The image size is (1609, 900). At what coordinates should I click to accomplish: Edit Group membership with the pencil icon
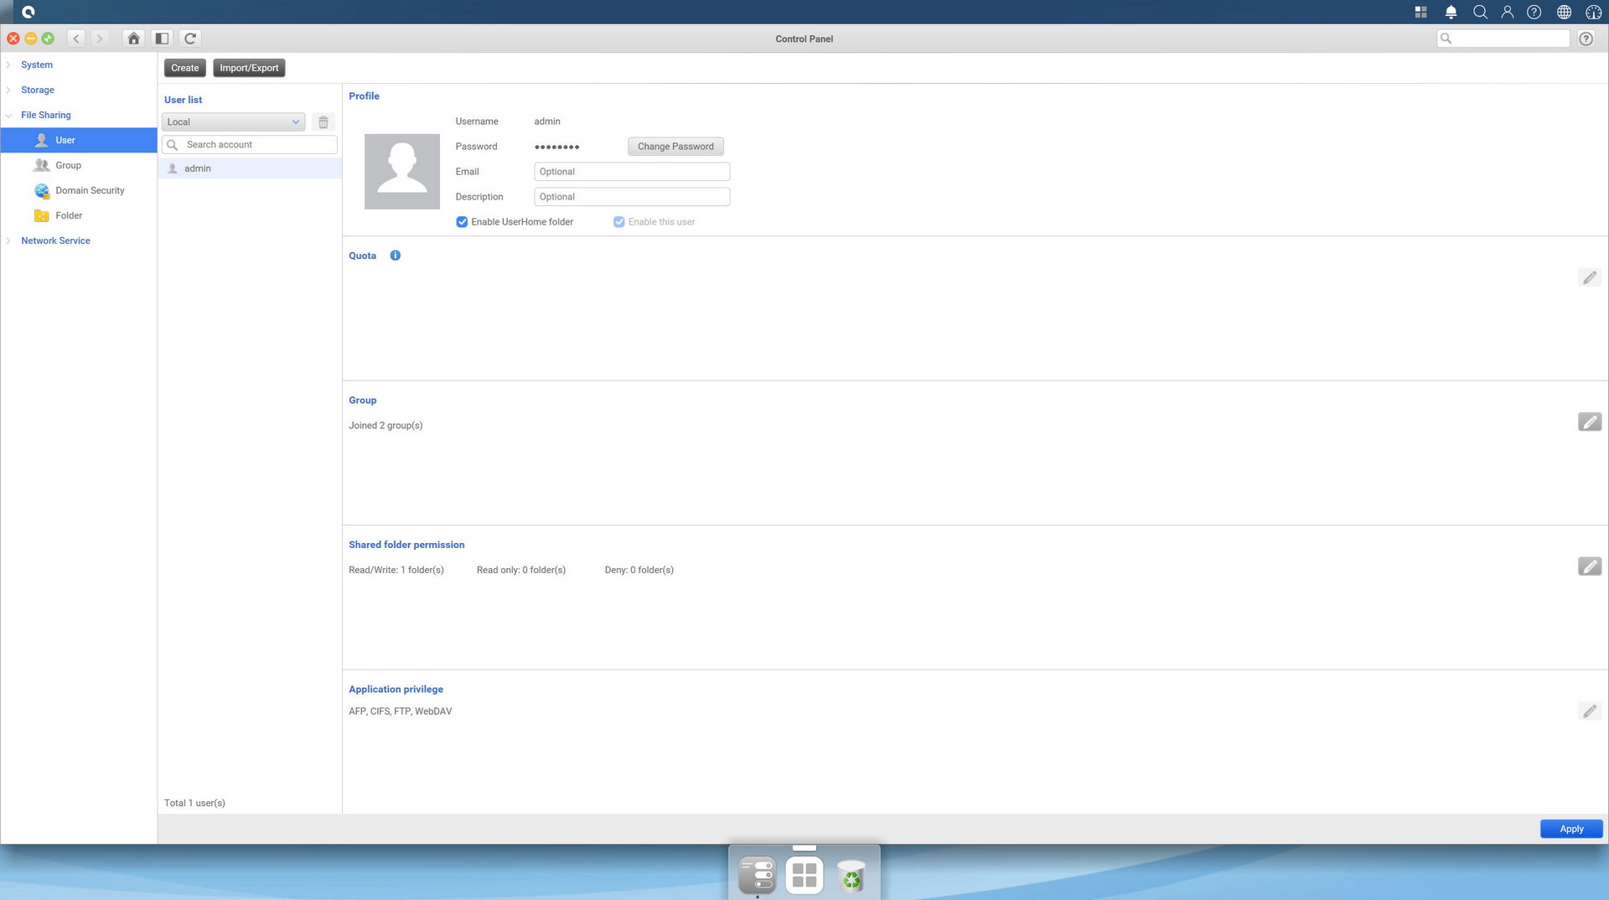pos(1590,422)
